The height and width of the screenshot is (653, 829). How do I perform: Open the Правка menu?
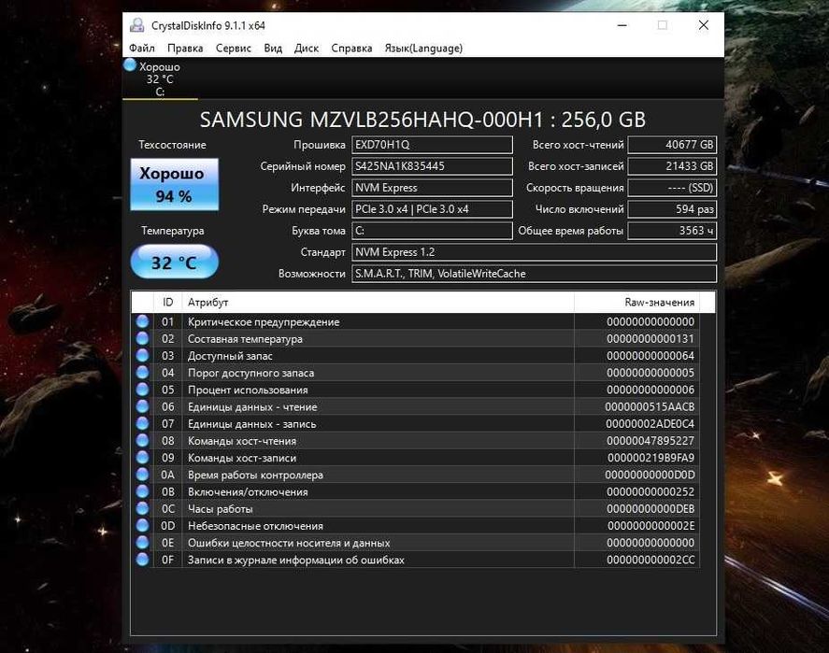[x=185, y=48]
